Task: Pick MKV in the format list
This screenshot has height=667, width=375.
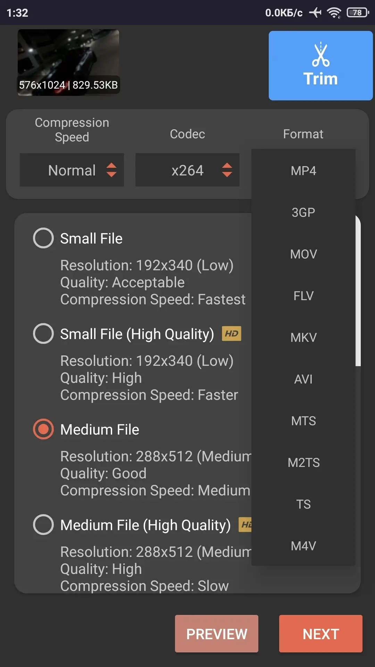Action: click(x=303, y=338)
